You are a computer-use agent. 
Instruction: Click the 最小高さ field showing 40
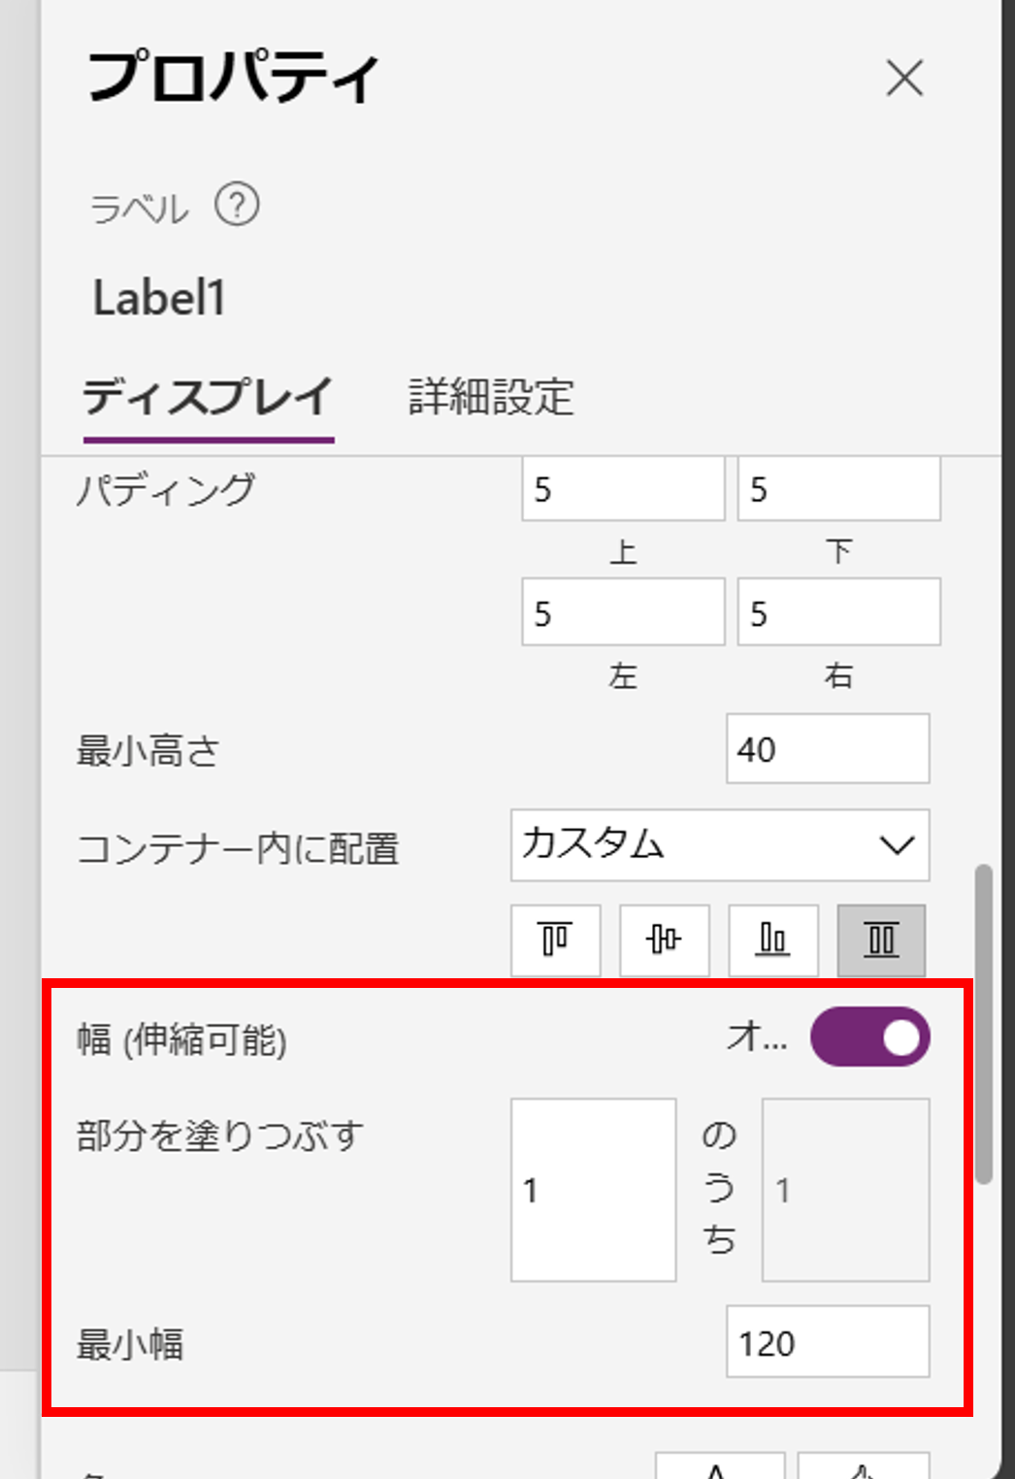coord(828,748)
